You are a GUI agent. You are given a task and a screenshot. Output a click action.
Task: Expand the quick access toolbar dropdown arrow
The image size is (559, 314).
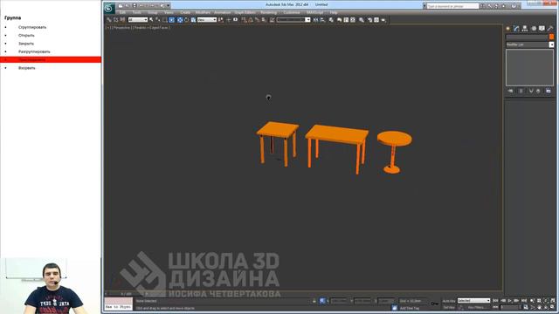click(x=169, y=5)
